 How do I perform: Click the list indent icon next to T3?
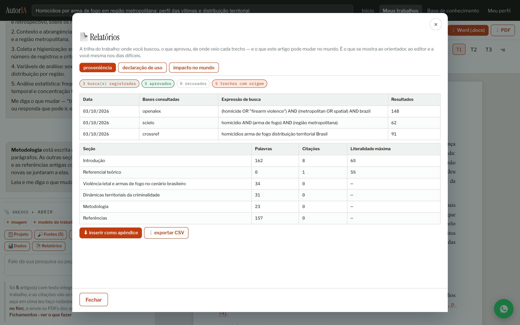point(503,50)
